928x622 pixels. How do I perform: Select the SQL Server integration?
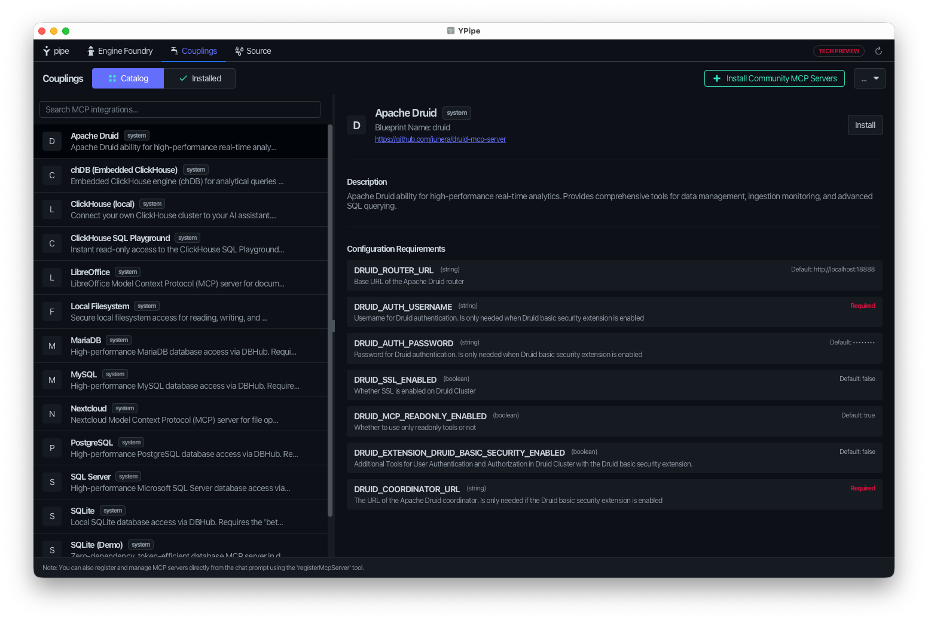(181, 482)
